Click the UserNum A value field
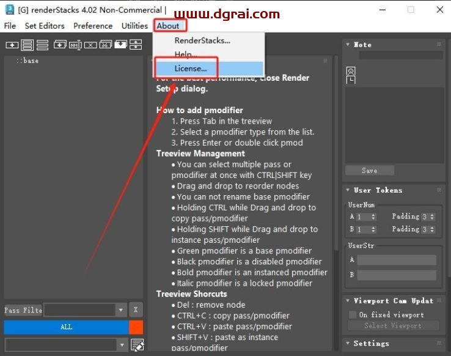The image size is (451, 356). (x=363, y=217)
